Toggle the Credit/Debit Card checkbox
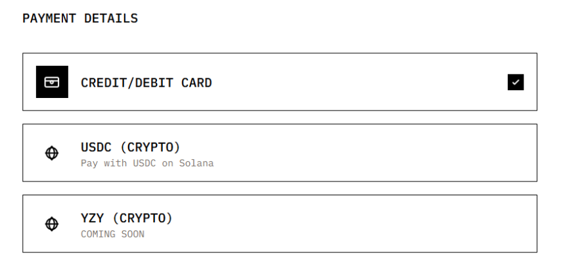Viewport: 565px width, 263px height. point(516,82)
